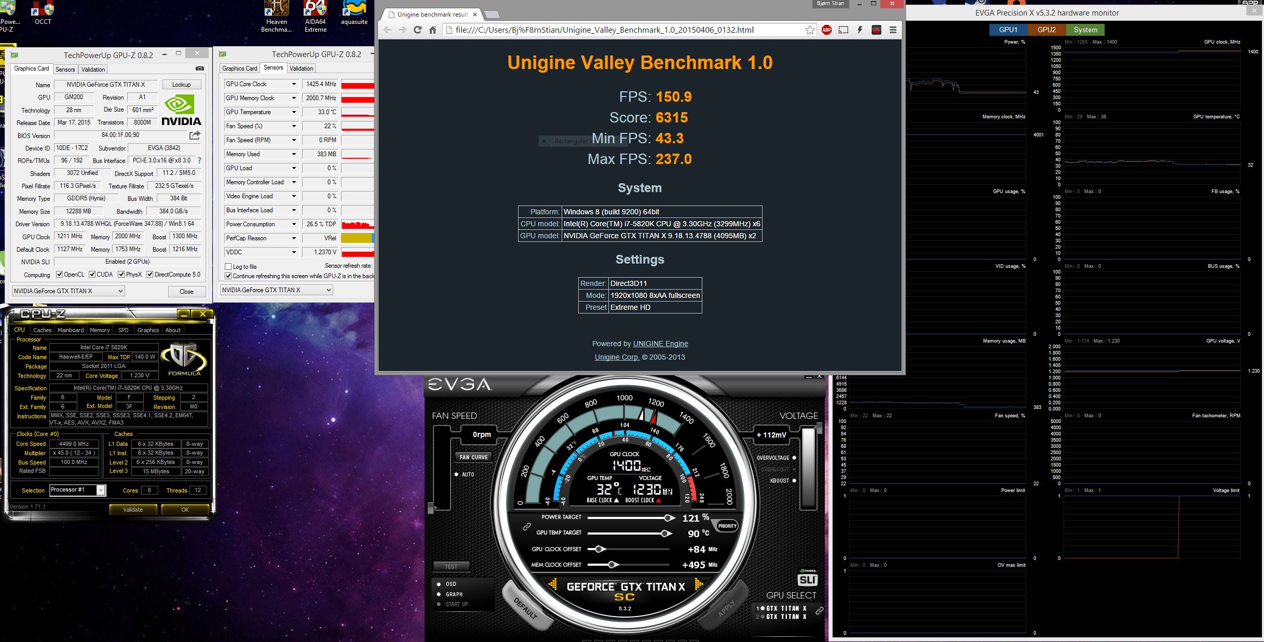This screenshot has width=1264, height=642.
Task: Open CPU-Z Processor #1 selection dropdown
Action: tap(77, 490)
